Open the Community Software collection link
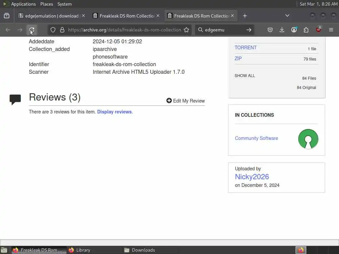The width and height of the screenshot is (339, 254). tap(257, 138)
